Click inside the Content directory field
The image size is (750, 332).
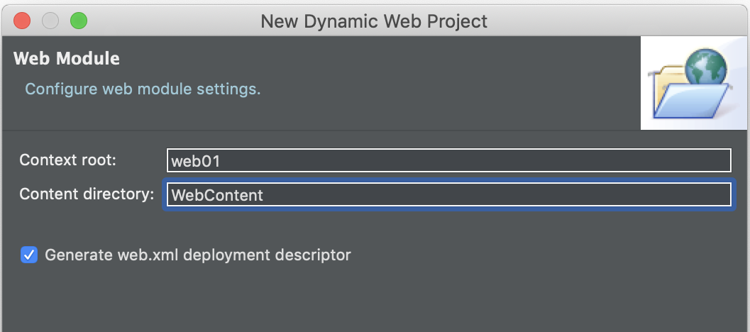click(448, 194)
